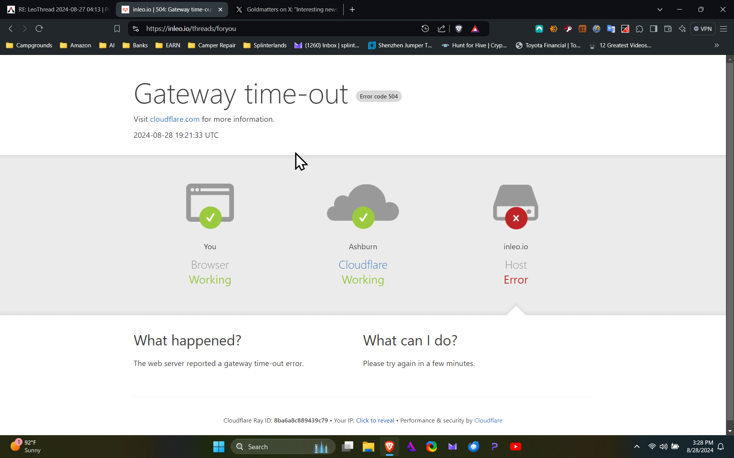Open Brave Rewards triangle icon

pos(475,29)
